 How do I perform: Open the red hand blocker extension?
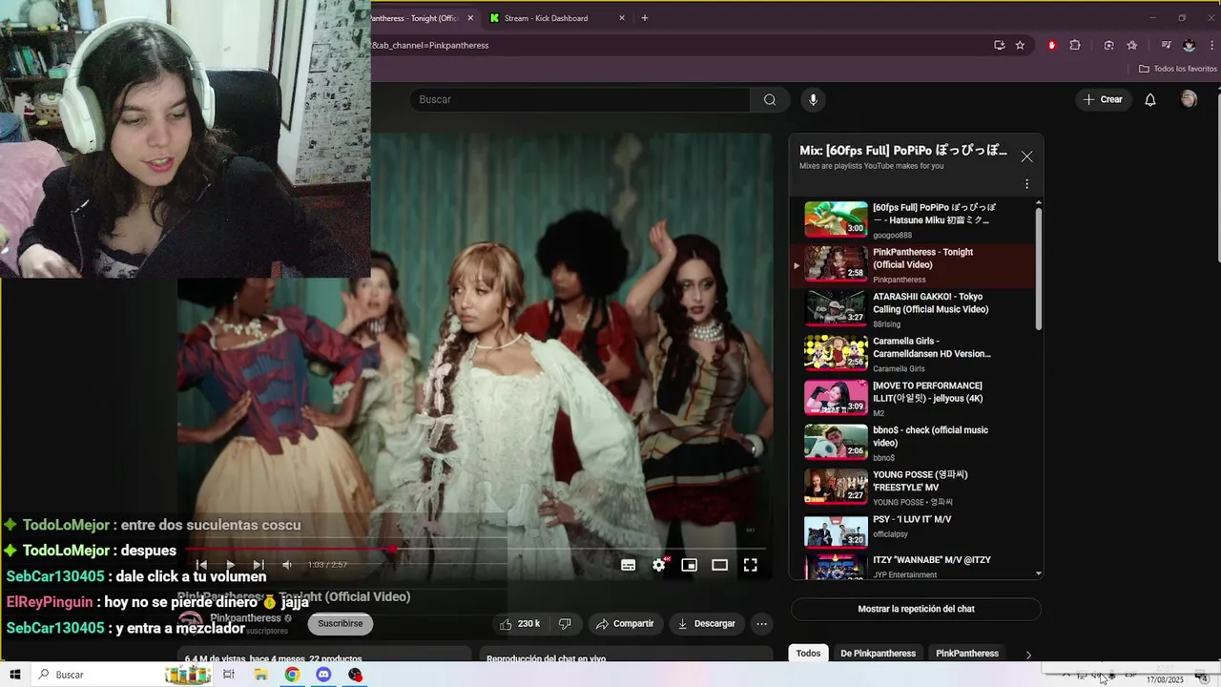[x=1052, y=45]
